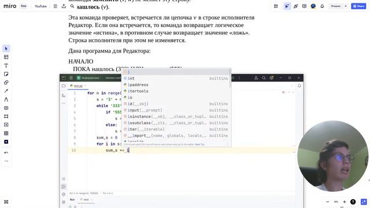The height and width of the screenshot is (208, 370).
Task: Open PyCharm main menu hamburger
Action: [71, 78]
